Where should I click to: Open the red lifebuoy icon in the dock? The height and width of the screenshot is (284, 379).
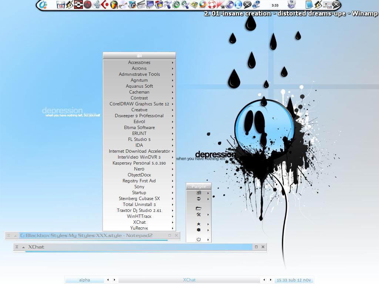tap(212, 4)
